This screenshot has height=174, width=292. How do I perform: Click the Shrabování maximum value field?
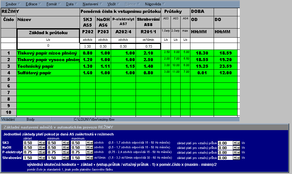(79, 158)
